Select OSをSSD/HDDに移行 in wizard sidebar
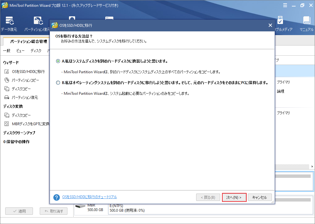Image resolution: width=315 pixels, height=224 pixels. tap(28, 71)
